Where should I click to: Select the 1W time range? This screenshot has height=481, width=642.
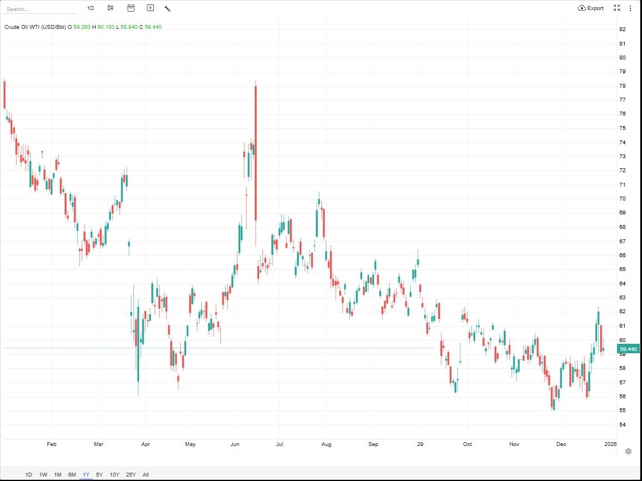43,474
